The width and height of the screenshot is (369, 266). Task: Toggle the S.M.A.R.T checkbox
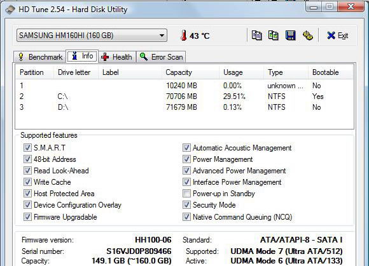pyautogui.click(x=27, y=148)
